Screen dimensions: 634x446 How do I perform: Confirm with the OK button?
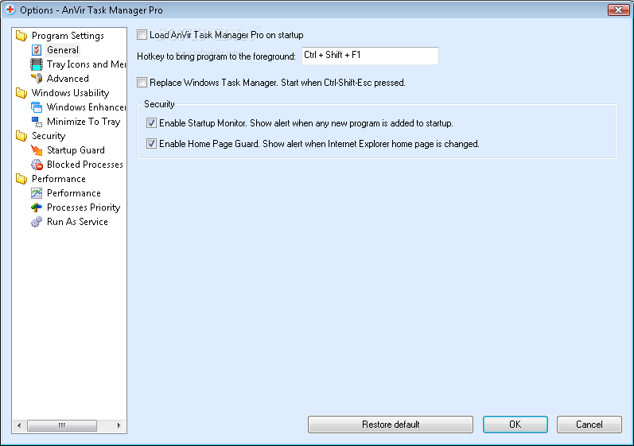[515, 425]
